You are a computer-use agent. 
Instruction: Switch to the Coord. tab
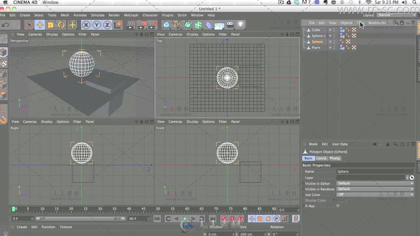[322, 158]
